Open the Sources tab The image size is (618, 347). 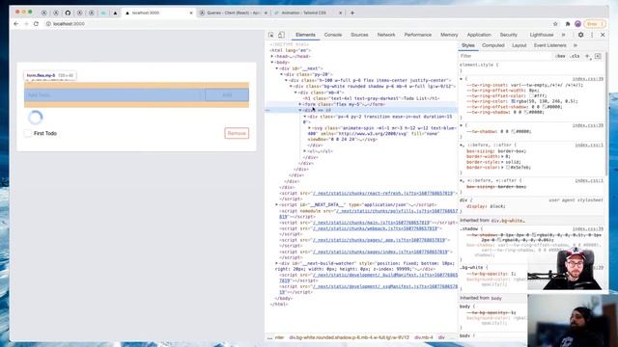(x=359, y=35)
